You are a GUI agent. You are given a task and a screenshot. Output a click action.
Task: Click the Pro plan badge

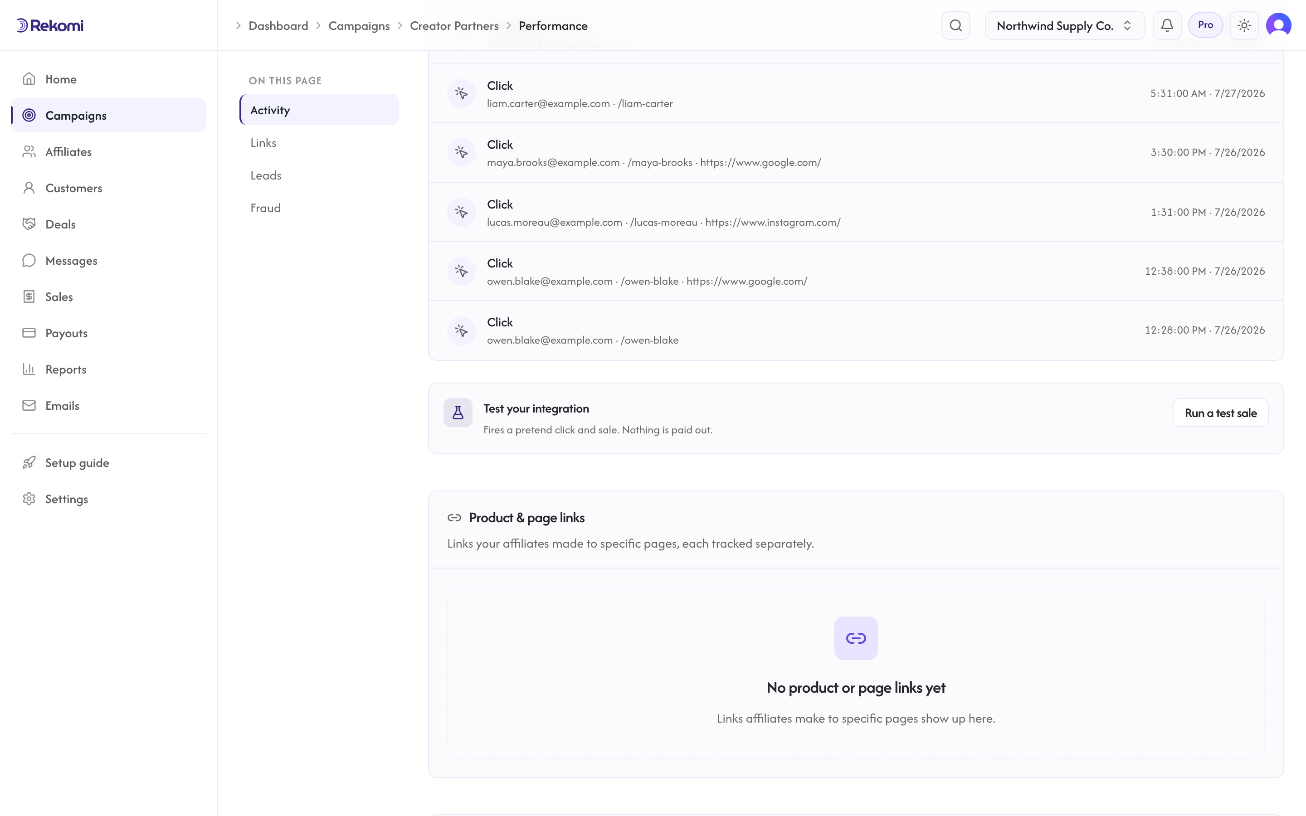point(1205,25)
